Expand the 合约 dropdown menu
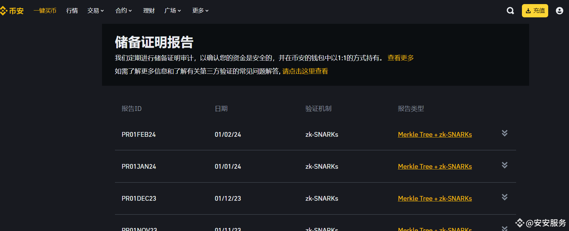The image size is (569, 231). click(x=123, y=11)
